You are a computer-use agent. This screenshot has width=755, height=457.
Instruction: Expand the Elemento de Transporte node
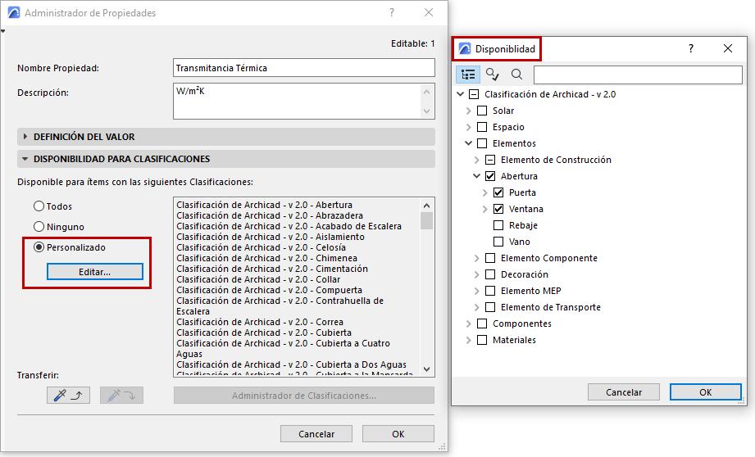pyautogui.click(x=476, y=307)
